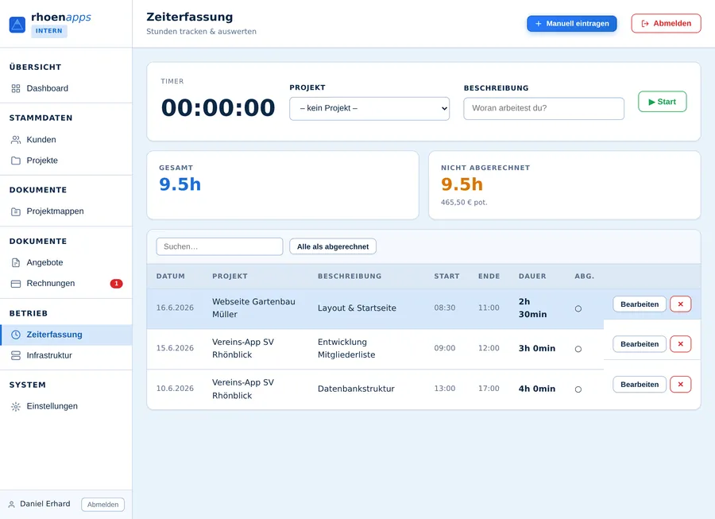Click the Infrastruktur server icon

coord(16,355)
